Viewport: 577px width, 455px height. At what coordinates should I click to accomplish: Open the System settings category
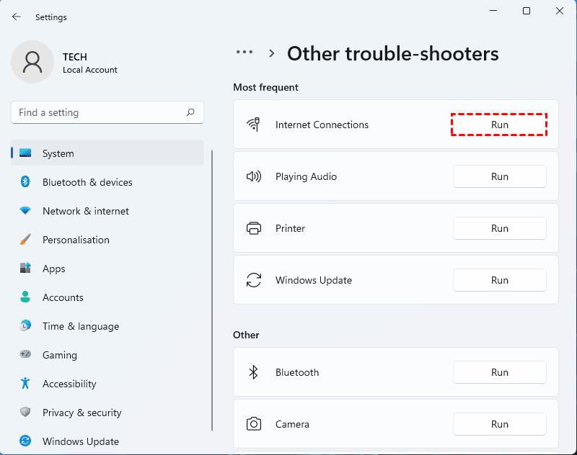[x=58, y=153]
